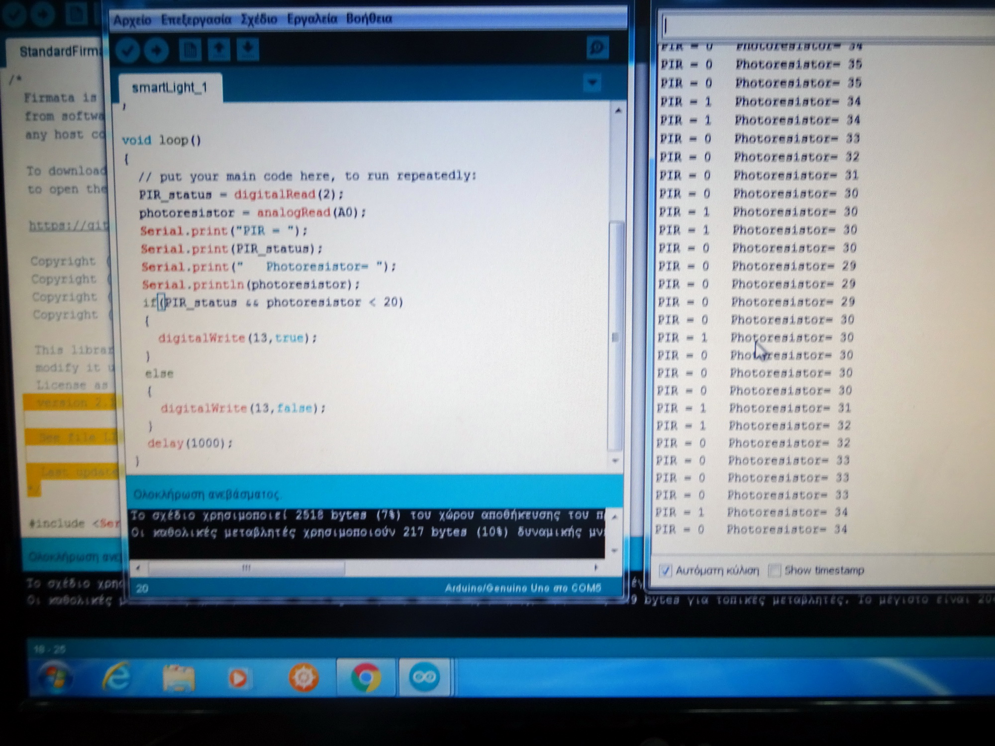
Task: Click 'Serial.print(" Photoresistor= ");' code line
Action: point(269,267)
